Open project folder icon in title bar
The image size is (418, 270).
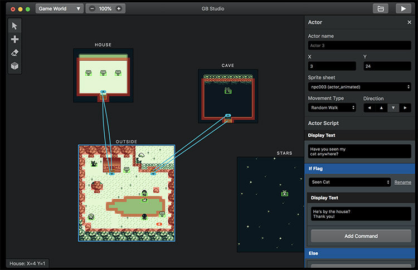381,8
